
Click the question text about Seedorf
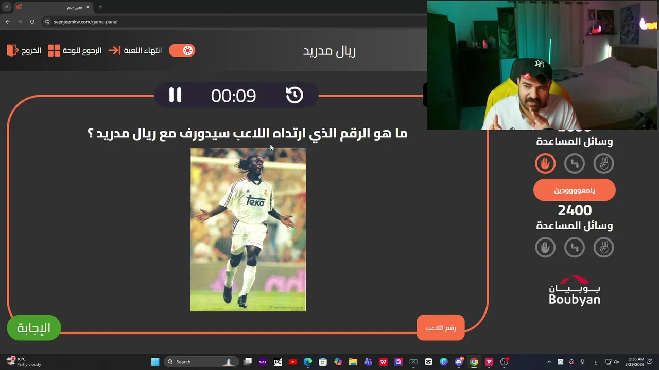click(x=248, y=134)
